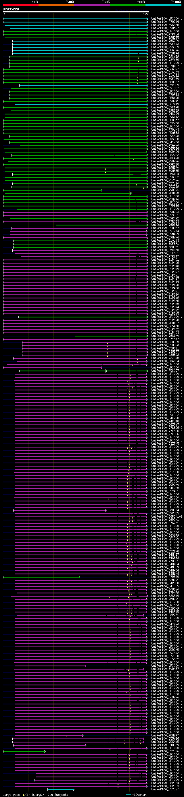Select the BP035220 query title
This screenshot has height=797, width=184.
point(11,9)
